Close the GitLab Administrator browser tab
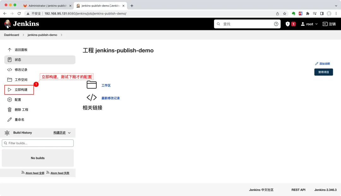Viewport: 341px width, 196px height. (70, 6)
